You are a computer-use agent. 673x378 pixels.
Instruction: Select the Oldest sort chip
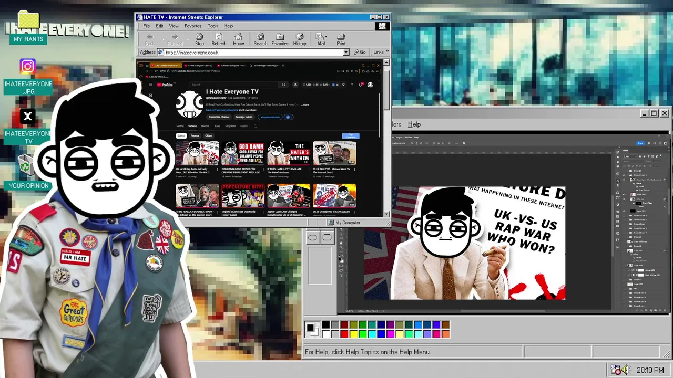click(x=209, y=135)
